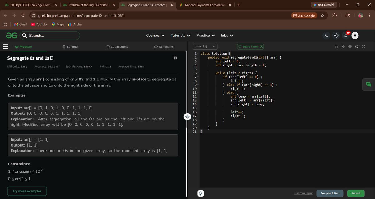
Task: Click the report bug icon
Action: tap(175, 58)
